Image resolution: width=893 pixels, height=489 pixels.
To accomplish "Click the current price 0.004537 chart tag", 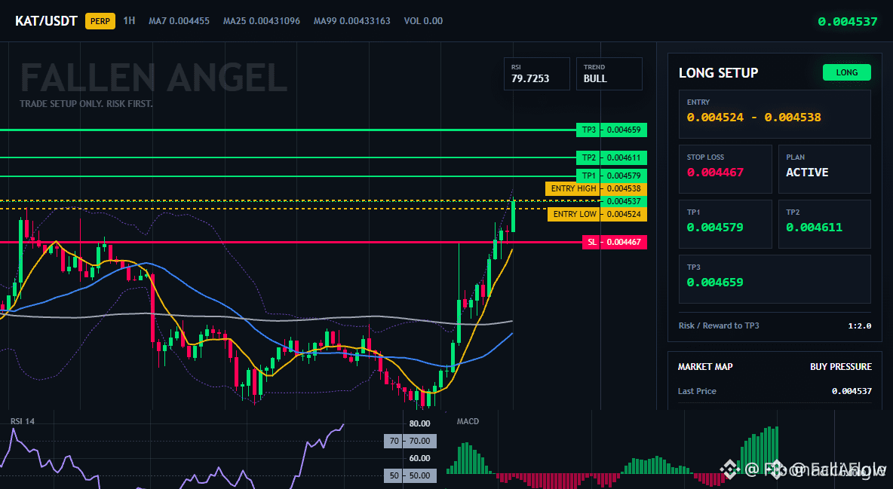I will click(x=624, y=201).
